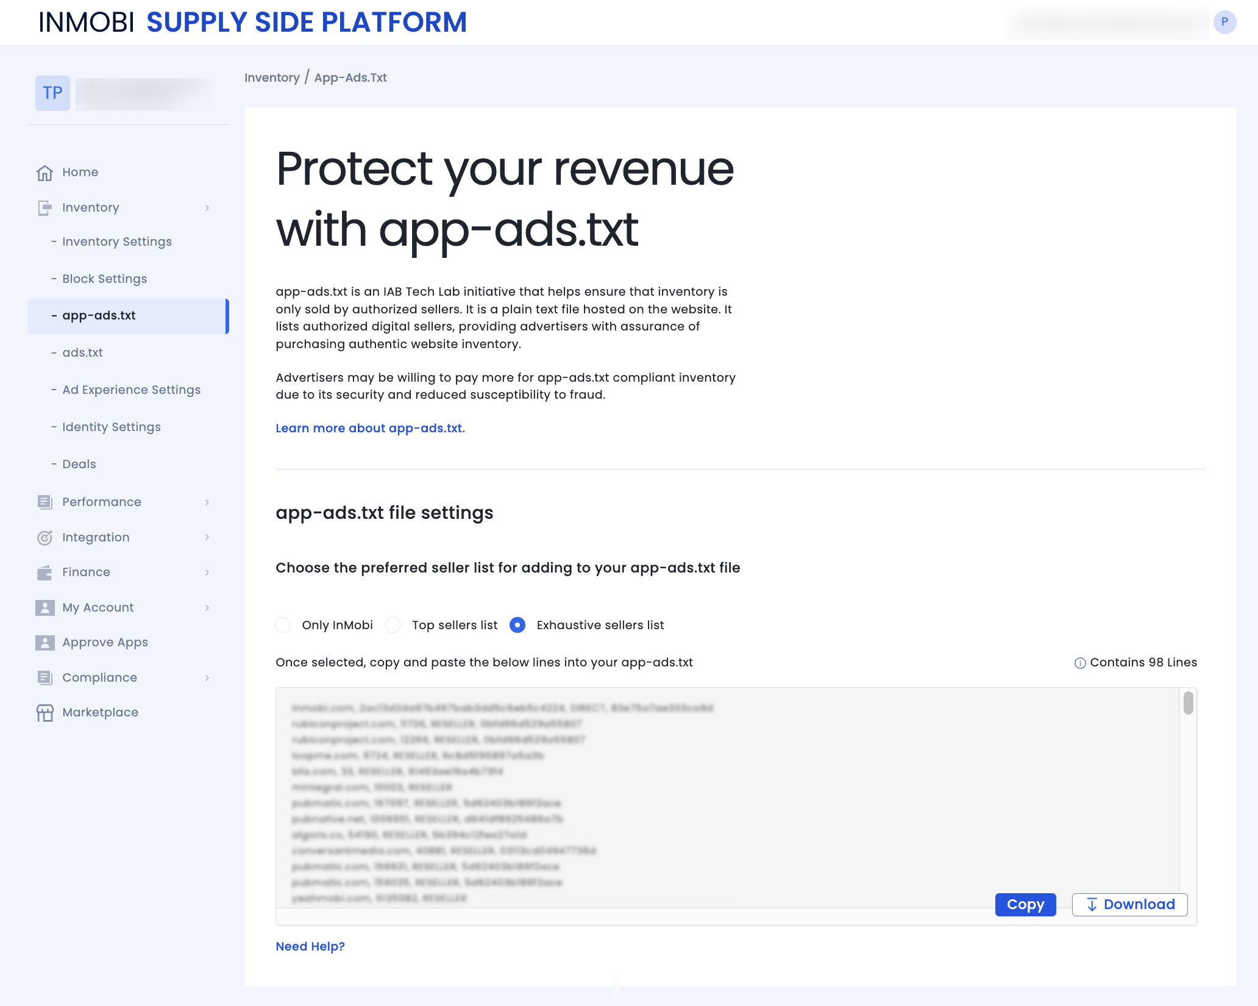Viewport: 1258px width, 1006px height.
Task: Click the Integration target icon
Action: pos(44,537)
